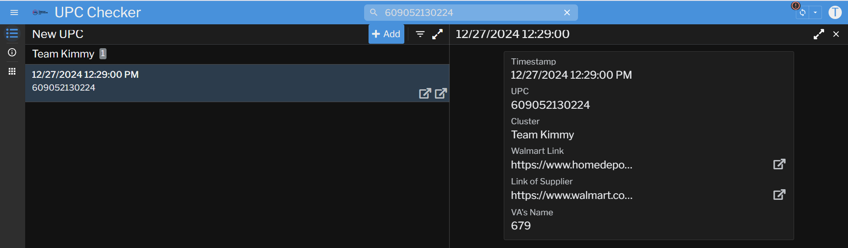Screen dimensions: 848x248
Task: Expand the detail panel to fullscreen
Action: (818, 34)
